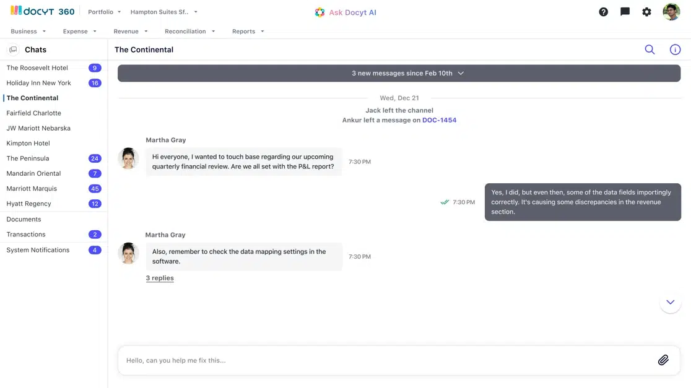Screen dimensions: 691x388
Task: Open the Reconciliation menu
Action: (189, 31)
